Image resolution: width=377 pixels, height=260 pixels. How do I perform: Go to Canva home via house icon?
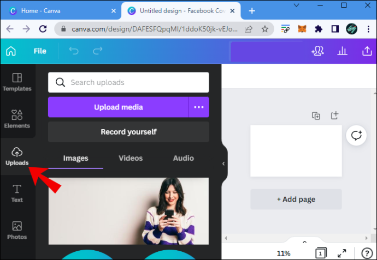[11, 51]
